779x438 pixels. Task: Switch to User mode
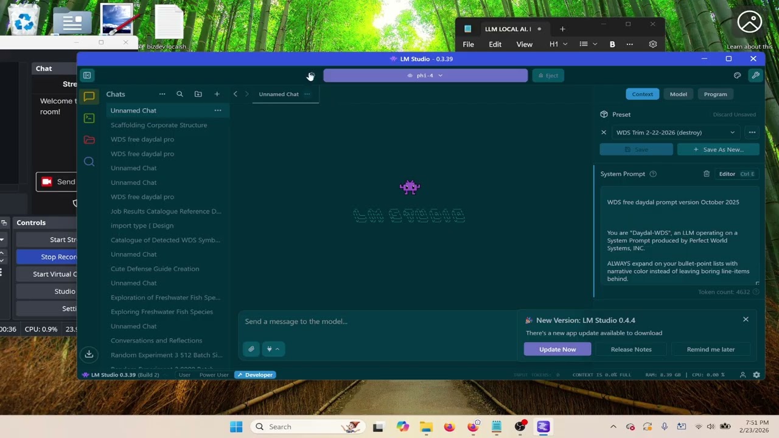(x=184, y=375)
